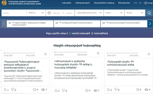Image resolution: width=153 pixels, height=94 pixels.
Task: Click description text of Հանրաքվեի մասին card
Action: click(x=128, y=72)
